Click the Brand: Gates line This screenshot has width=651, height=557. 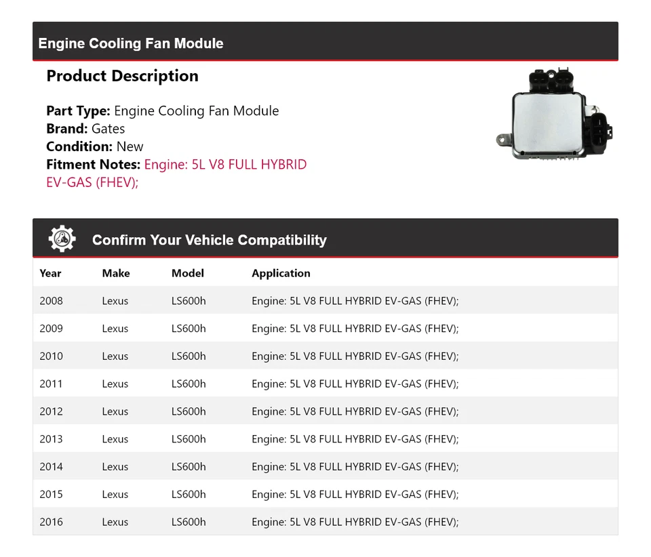click(85, 129)
